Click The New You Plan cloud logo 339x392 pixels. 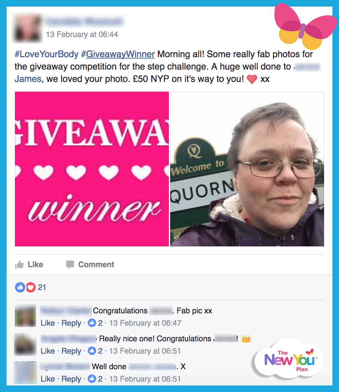[x=289, y=360]
